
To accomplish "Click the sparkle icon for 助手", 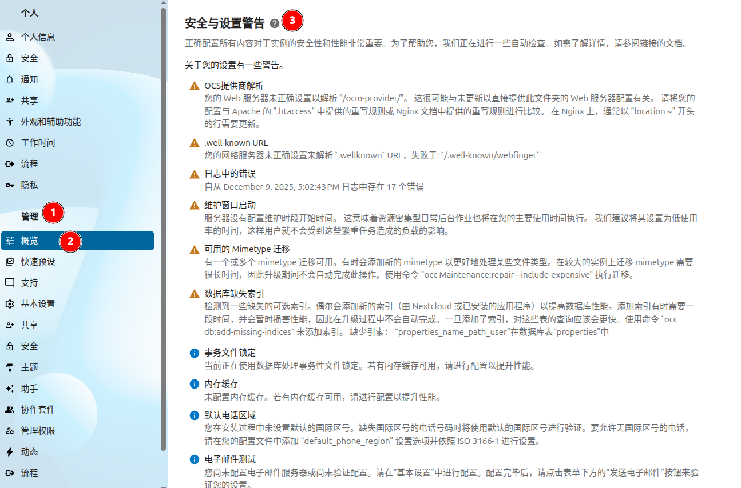I will [x=10, y=389].
